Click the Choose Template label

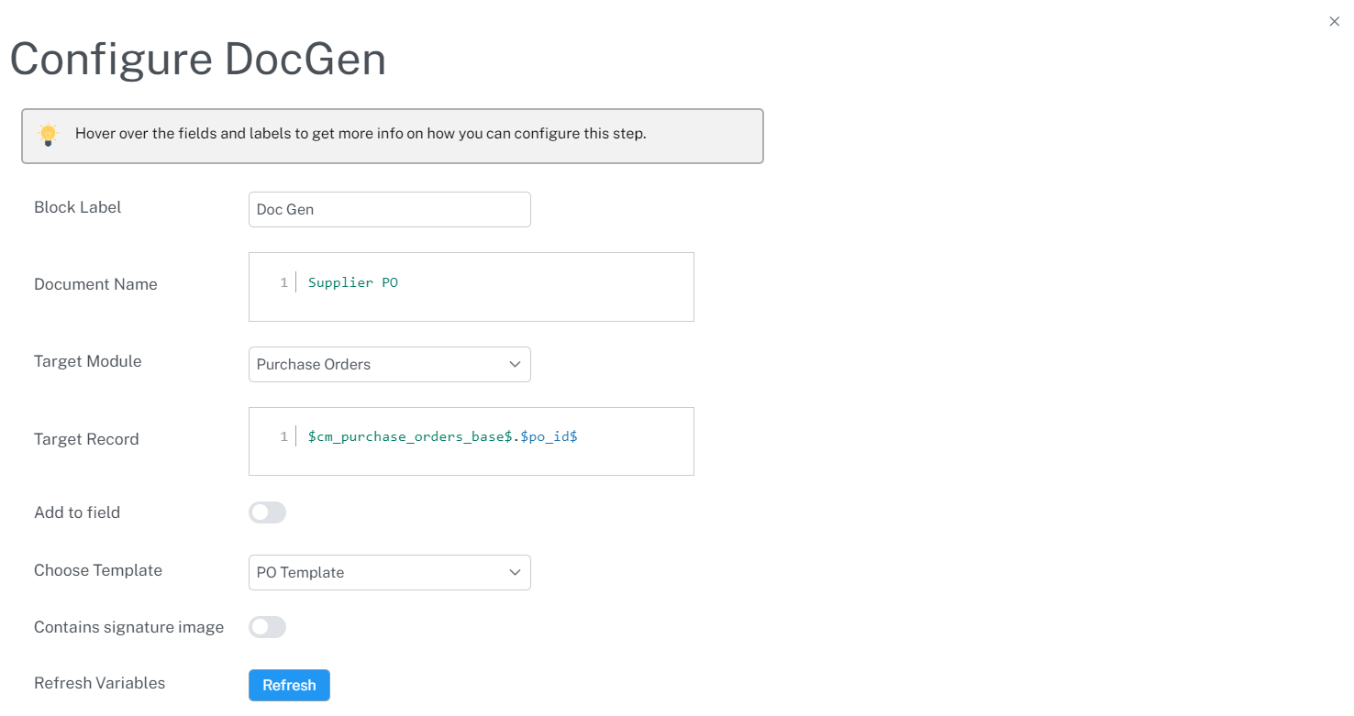pyautogui.click(x=98, y=570)
